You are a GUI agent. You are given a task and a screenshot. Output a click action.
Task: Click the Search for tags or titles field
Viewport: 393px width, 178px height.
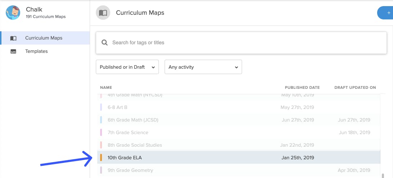click(241, 42)
